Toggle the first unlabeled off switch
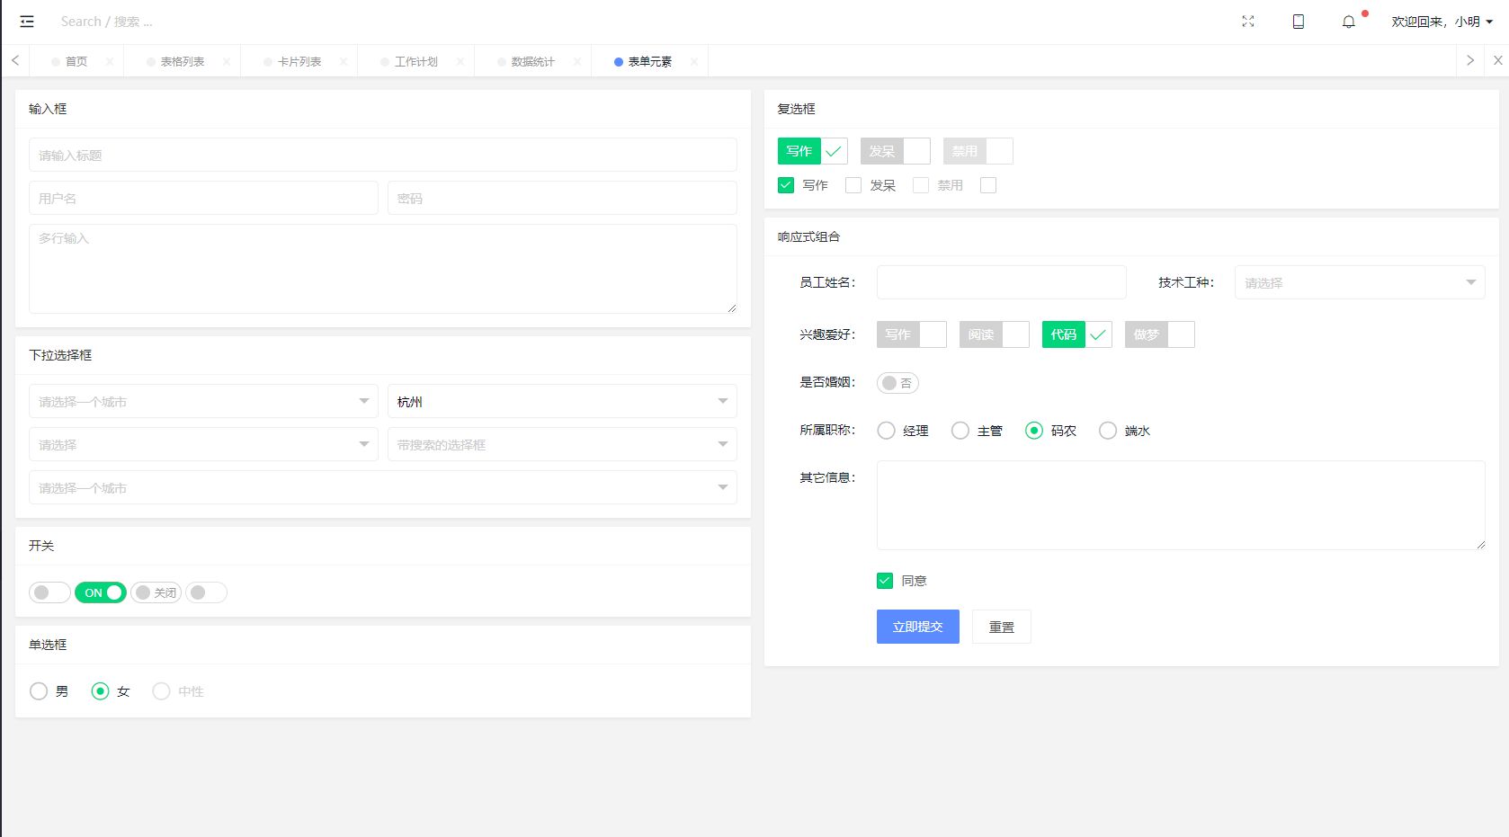 click(x=49, y=592)
